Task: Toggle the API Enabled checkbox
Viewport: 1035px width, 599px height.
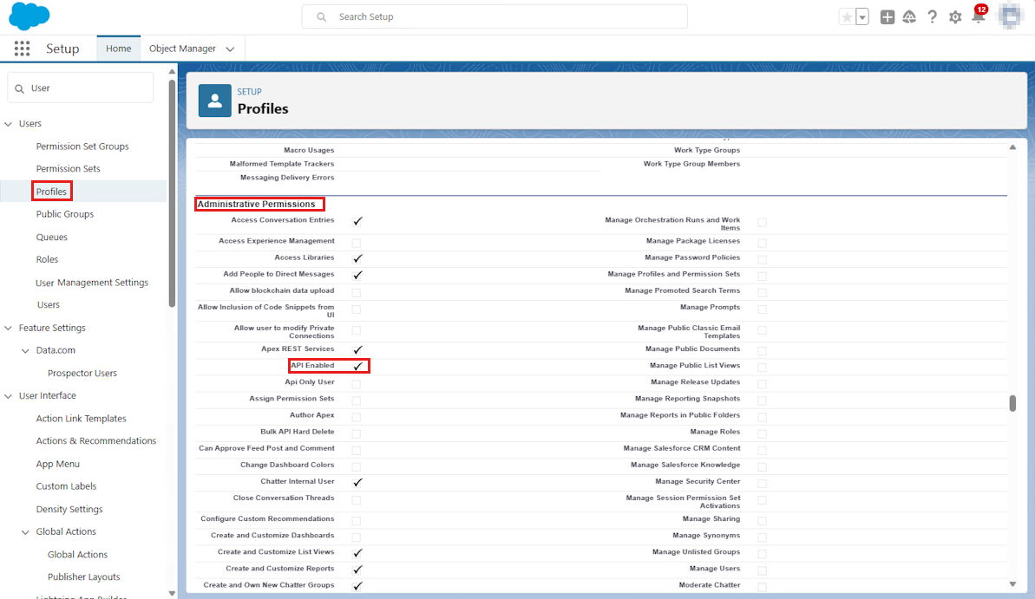Action: (357, 366)
